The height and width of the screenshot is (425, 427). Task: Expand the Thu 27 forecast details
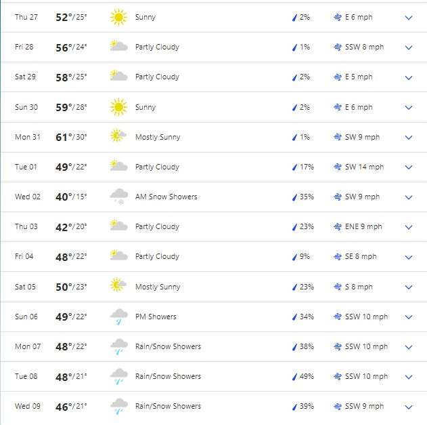(409, 18)
